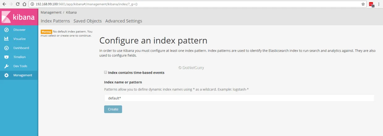The image size is (383, 136).
Task: Click Kibana breadcrumb link
Action: pos(71,12)
